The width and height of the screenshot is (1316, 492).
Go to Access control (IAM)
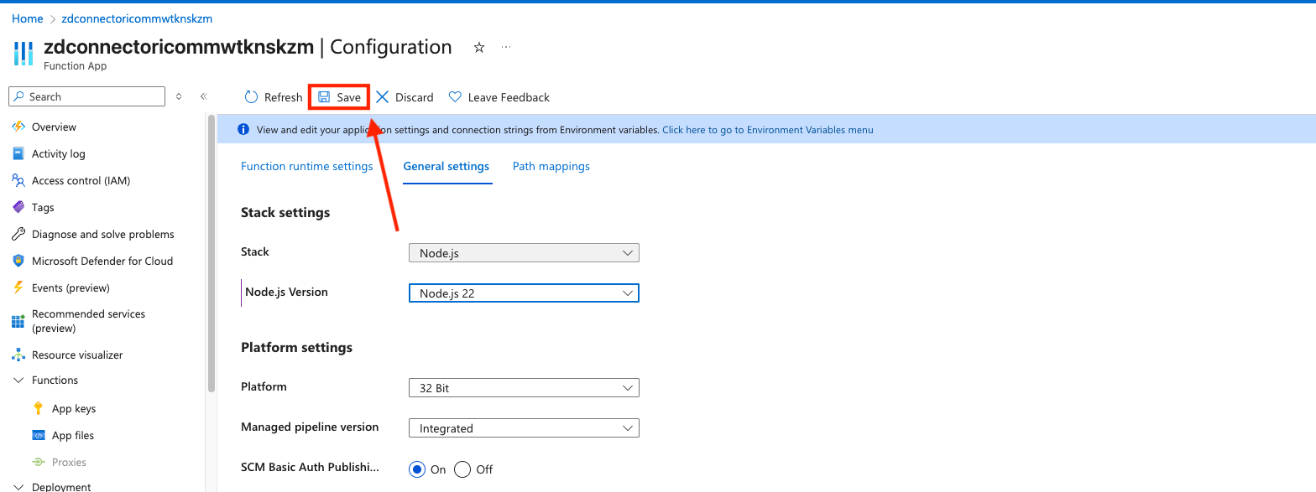(x=81, y=181)
